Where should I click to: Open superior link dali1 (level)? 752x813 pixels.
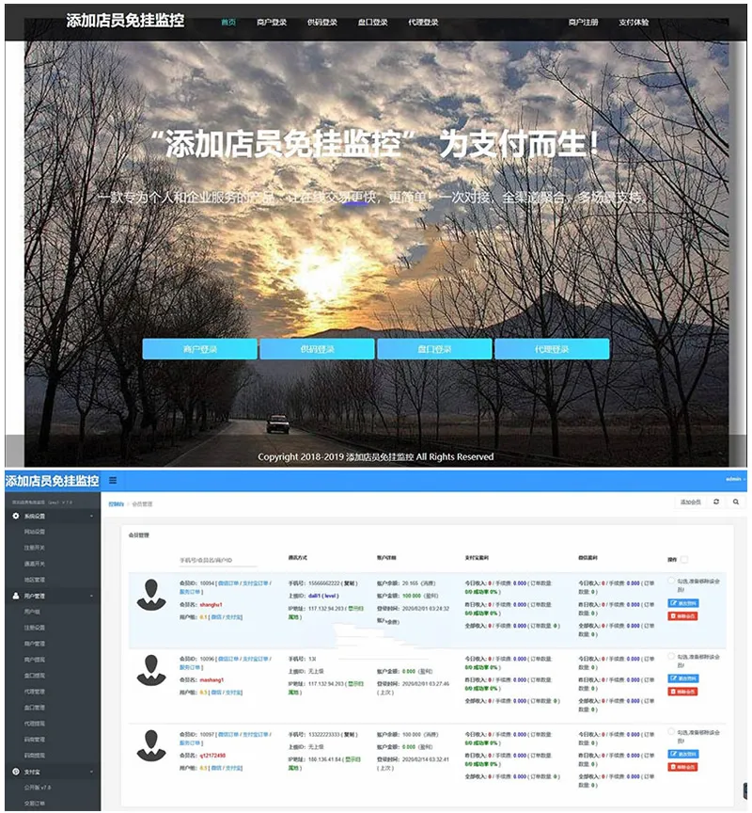[x=323, y=596]
